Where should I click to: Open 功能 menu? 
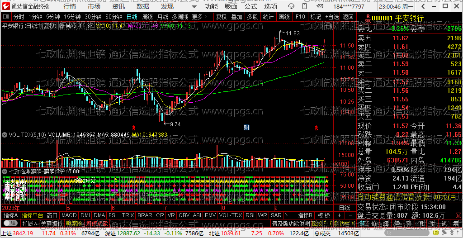[211, 6]
